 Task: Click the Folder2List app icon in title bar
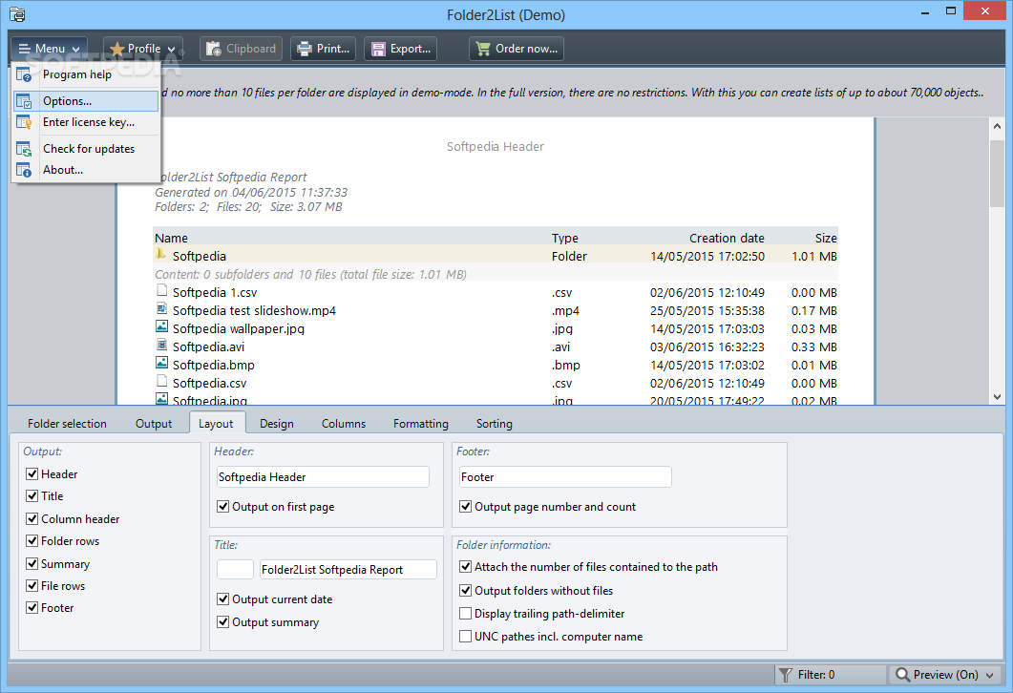coord(17,14)
